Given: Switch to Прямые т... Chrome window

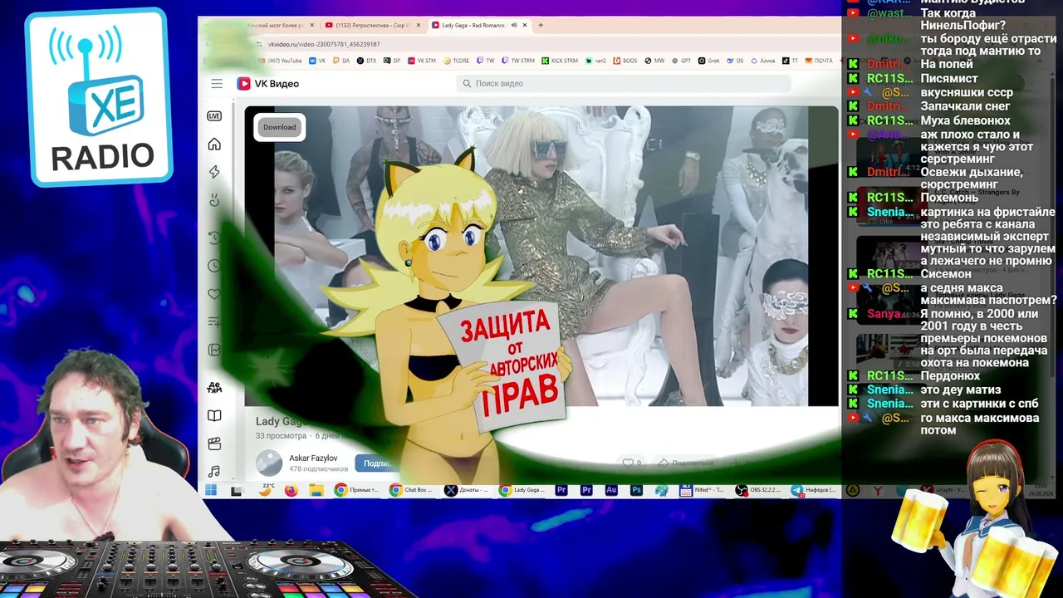Looking at the screenshot, I should pos(356,491).
